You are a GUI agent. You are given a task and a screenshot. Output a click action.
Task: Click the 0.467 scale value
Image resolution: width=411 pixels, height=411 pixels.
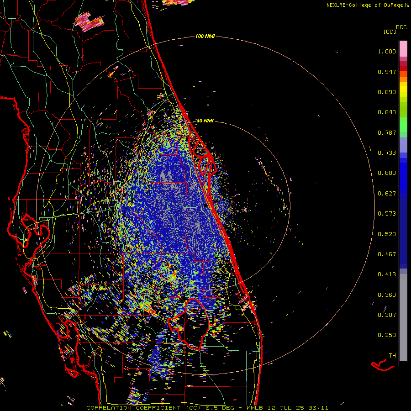click(x=387, y=254)
